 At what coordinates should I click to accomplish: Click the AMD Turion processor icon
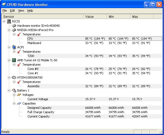[14, 60]
